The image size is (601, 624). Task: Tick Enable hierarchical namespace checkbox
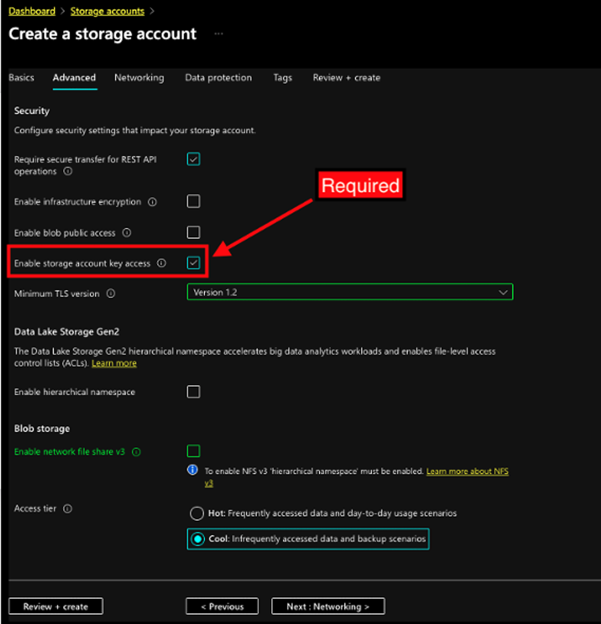194,392
